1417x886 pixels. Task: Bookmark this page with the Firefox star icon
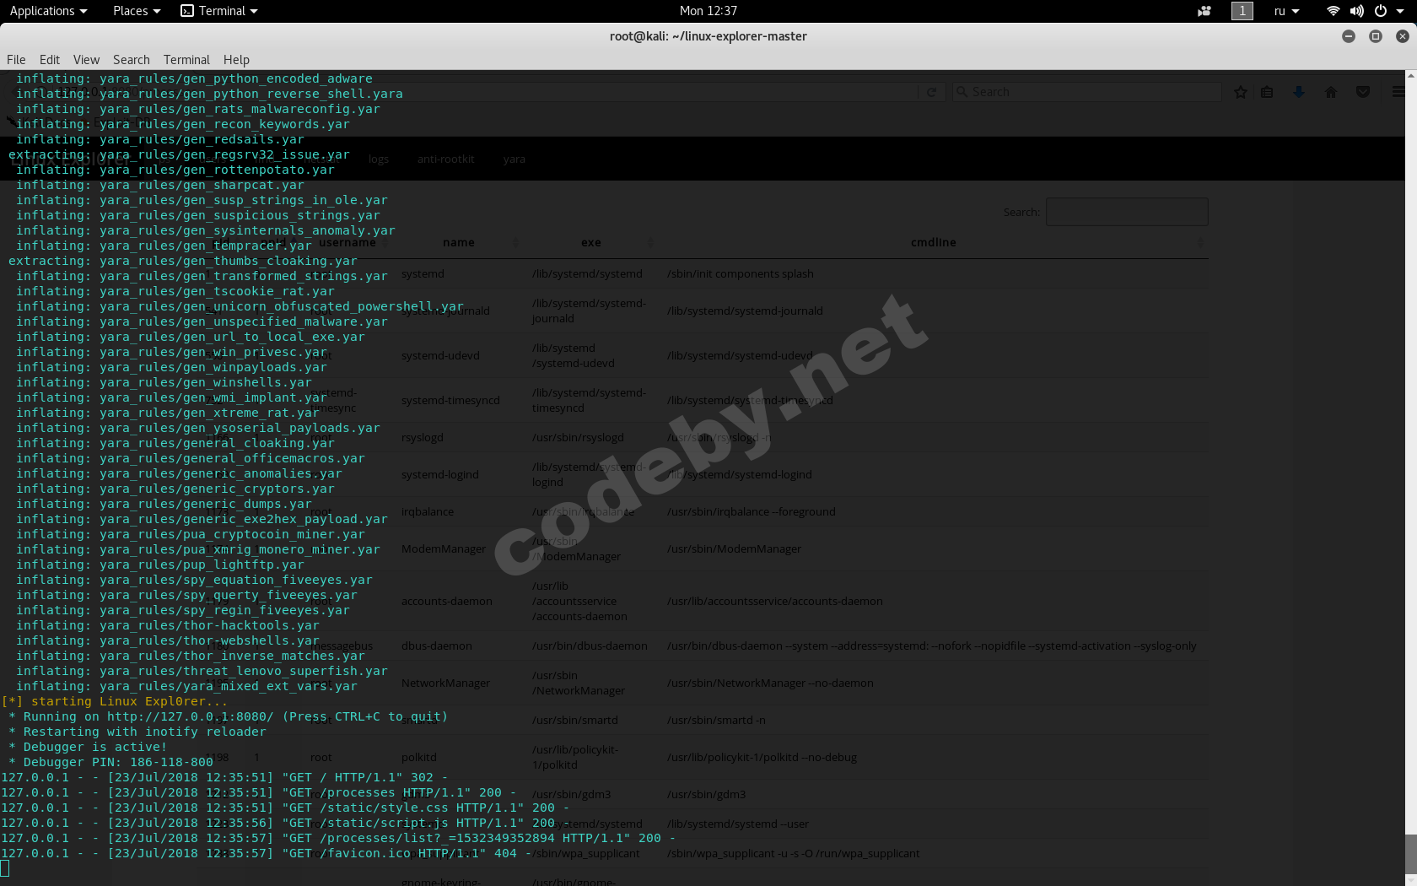click(1241, 92)
